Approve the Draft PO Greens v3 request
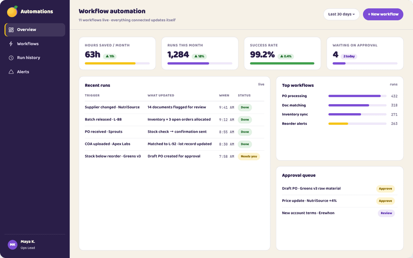The height and width of the screenshot is (258, 413). pyautogui.click(x=385, y=189)
